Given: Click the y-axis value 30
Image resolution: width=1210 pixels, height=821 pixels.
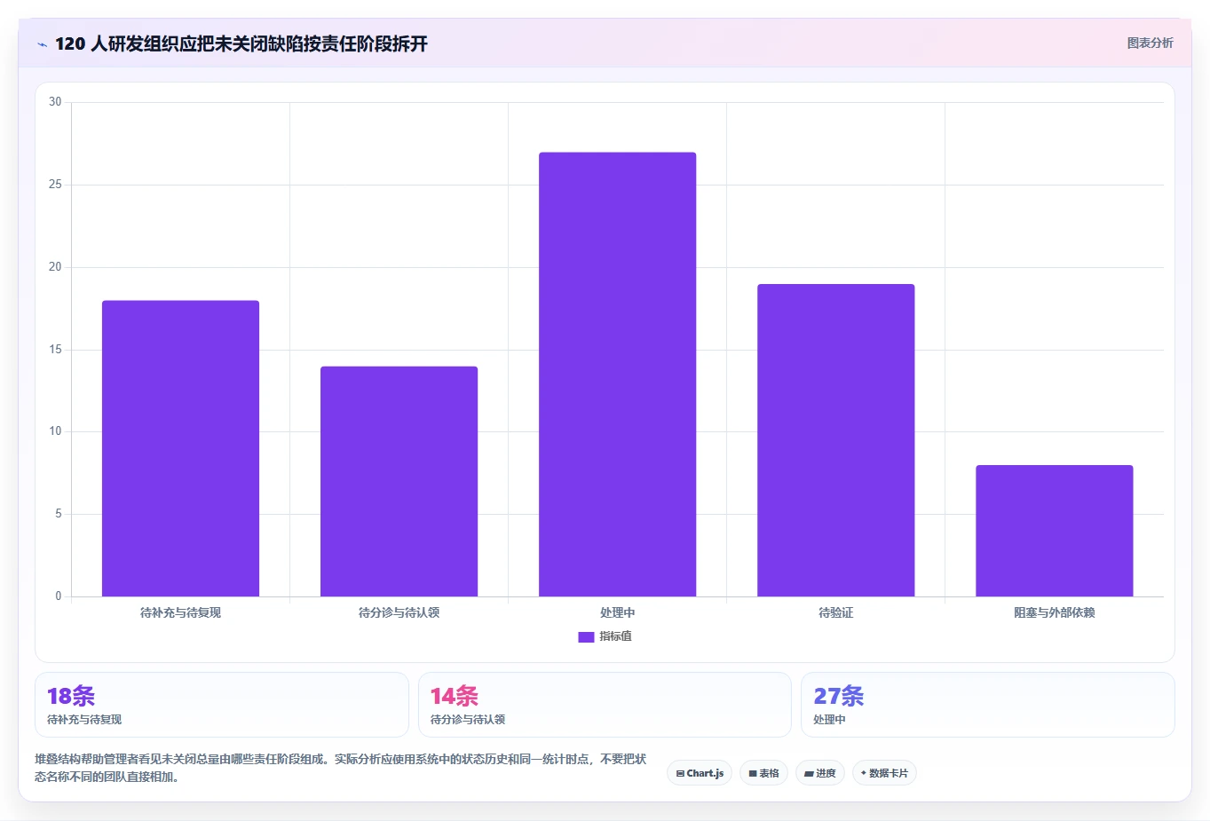Looking at the screenshot, I should [x=55, y=102].
